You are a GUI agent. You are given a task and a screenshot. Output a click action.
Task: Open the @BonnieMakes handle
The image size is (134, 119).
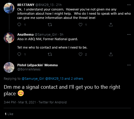[29, 69]
